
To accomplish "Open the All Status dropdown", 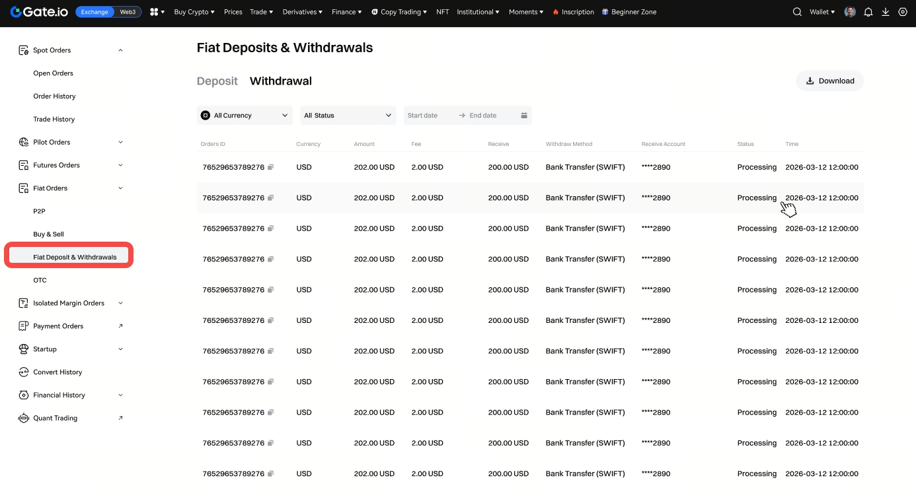I will tap(348, 116).
